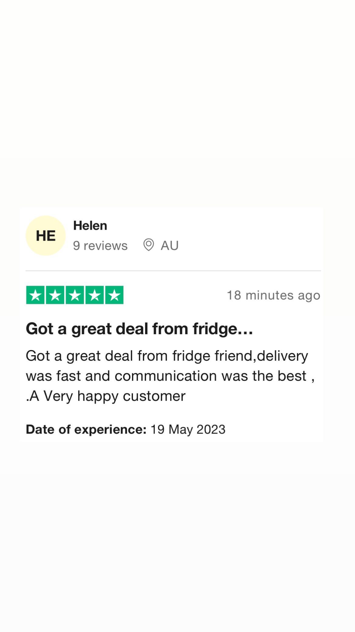Open the review title "Got a great deal from fridge…"

140,329
